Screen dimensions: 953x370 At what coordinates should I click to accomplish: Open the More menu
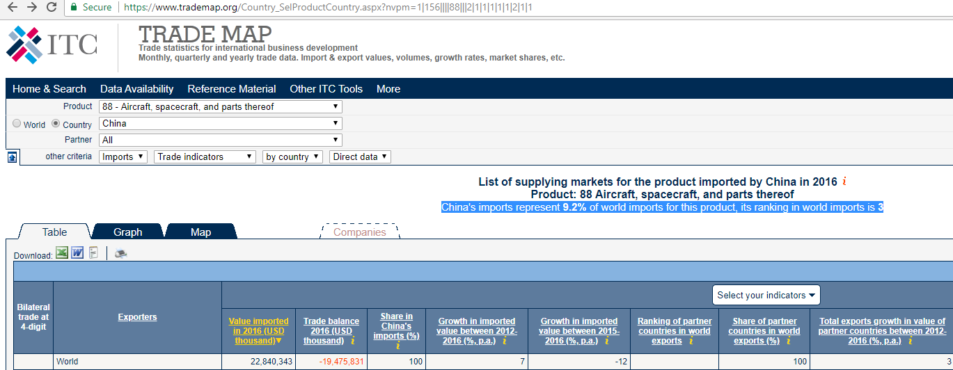(x=388, y=89)
